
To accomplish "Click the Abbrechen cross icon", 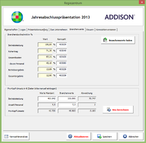I will coord(125,136).
